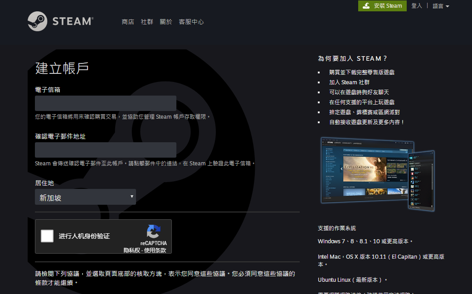Click the text 加入 Steam 社群
This screenshot has width=472, height=294.
pyautogui.click(x=349, y=82)
